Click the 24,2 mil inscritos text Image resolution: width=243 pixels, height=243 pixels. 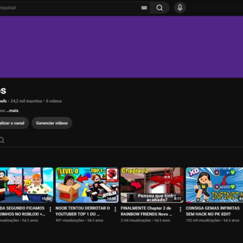pos(27,101)
